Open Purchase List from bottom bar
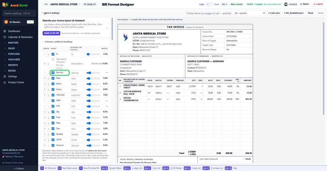 [213, 168]
